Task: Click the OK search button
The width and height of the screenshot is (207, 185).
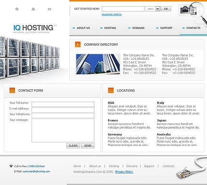Action: 166,9
